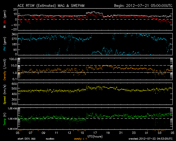Screen dimensions: 176x141
Task: Select the '09' hour label on the time axis
Action: (43, 133)
